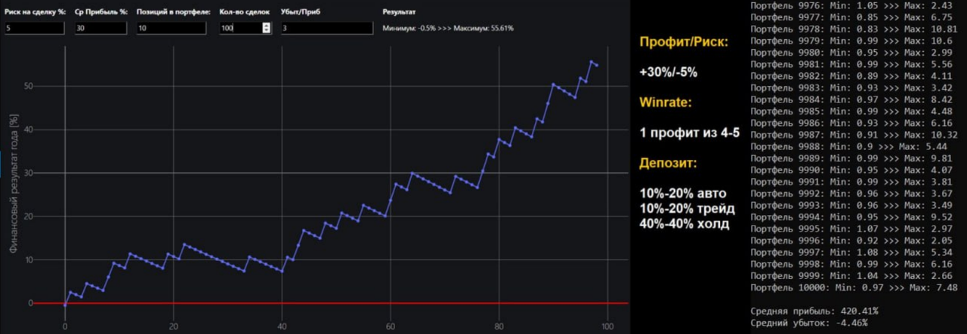Click the Риск на сделку %: label
Image resolution: width=967 pixels, height=334 pixels.
(x=35, y=13)
